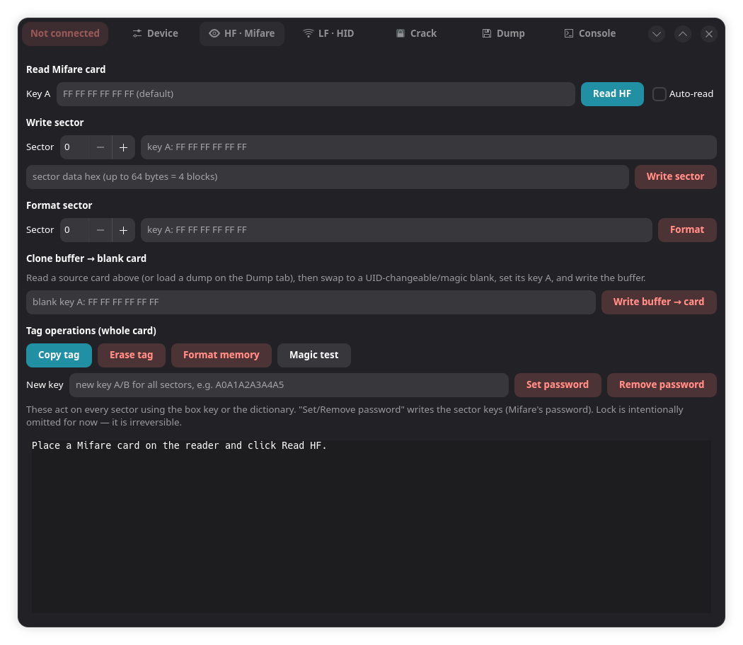Focus the New key input field
This screenshot has width=743, height=645.
(x=289, y=385)
